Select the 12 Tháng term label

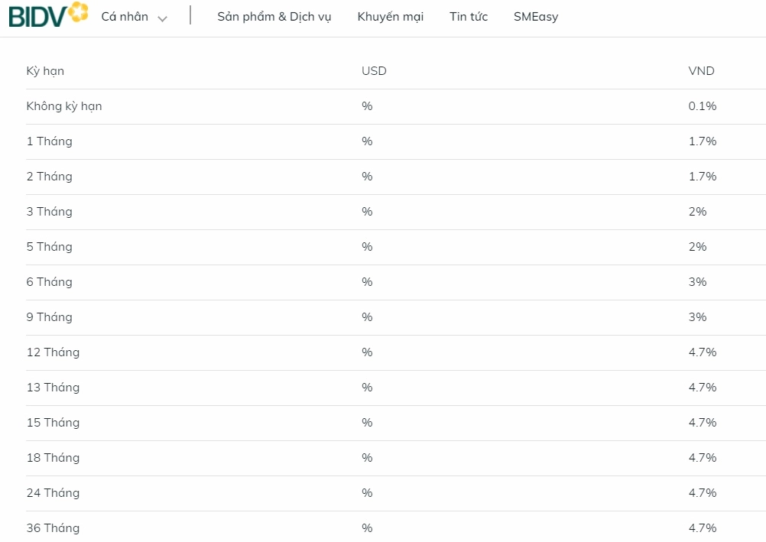(53, 352)
